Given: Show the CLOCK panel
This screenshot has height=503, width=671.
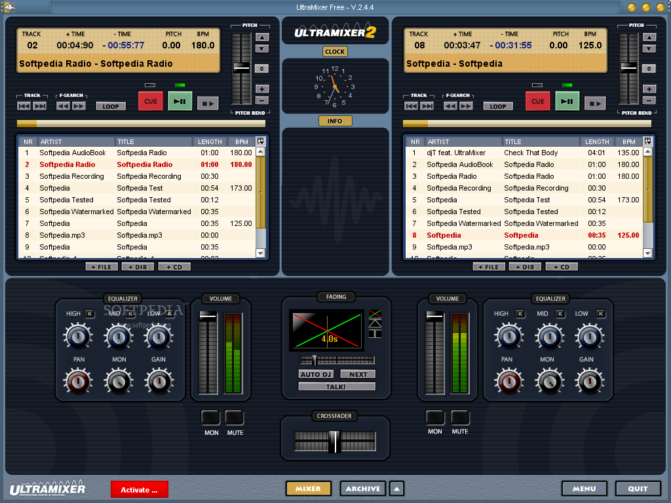Looking at the screenshot, I should point(335,51).
